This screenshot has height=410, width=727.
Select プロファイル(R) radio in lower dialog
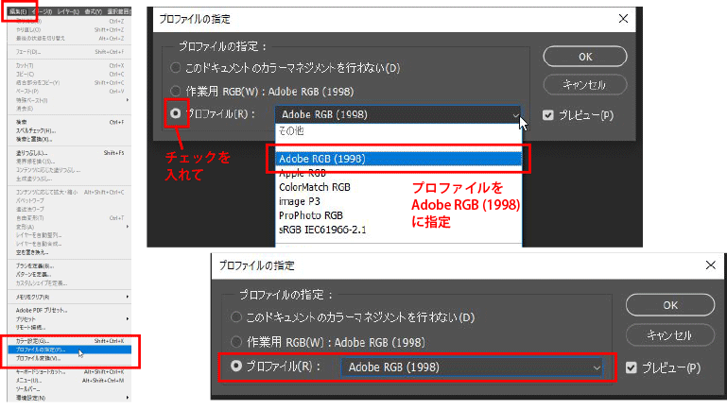(x=236, y=367)
